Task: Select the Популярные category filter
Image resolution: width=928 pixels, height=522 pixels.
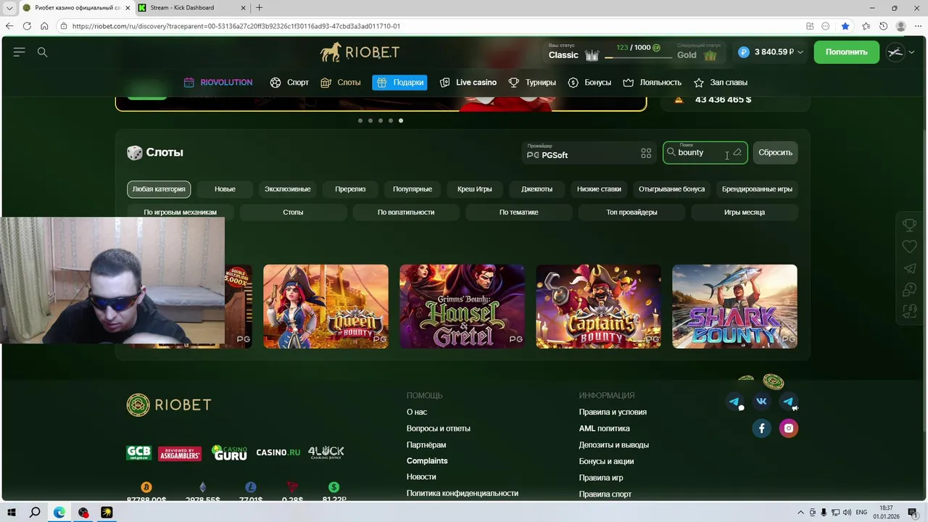Action: coord(413,189)
